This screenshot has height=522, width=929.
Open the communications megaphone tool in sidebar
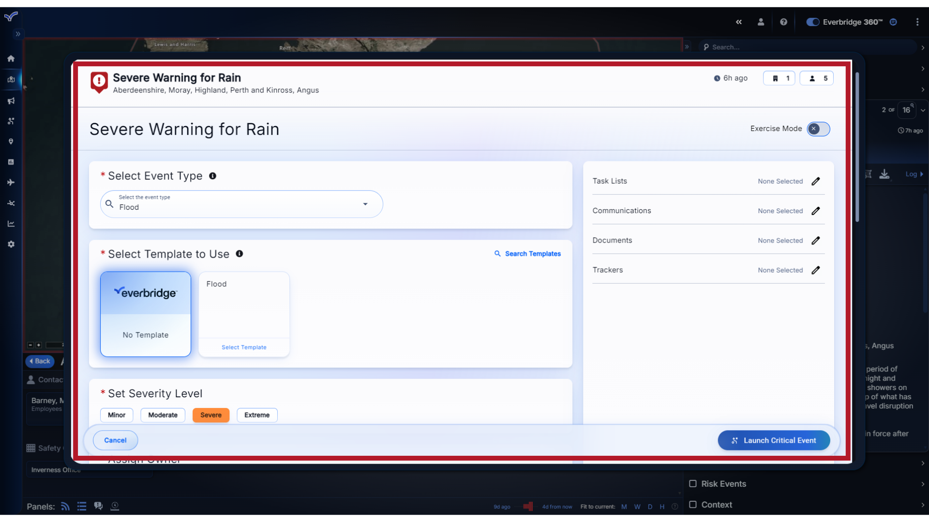[11, 101]
